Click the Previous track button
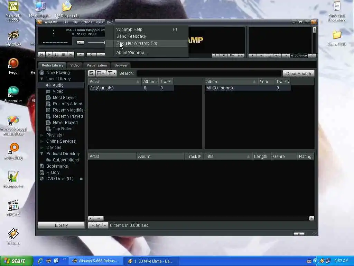 coord(42,54)
